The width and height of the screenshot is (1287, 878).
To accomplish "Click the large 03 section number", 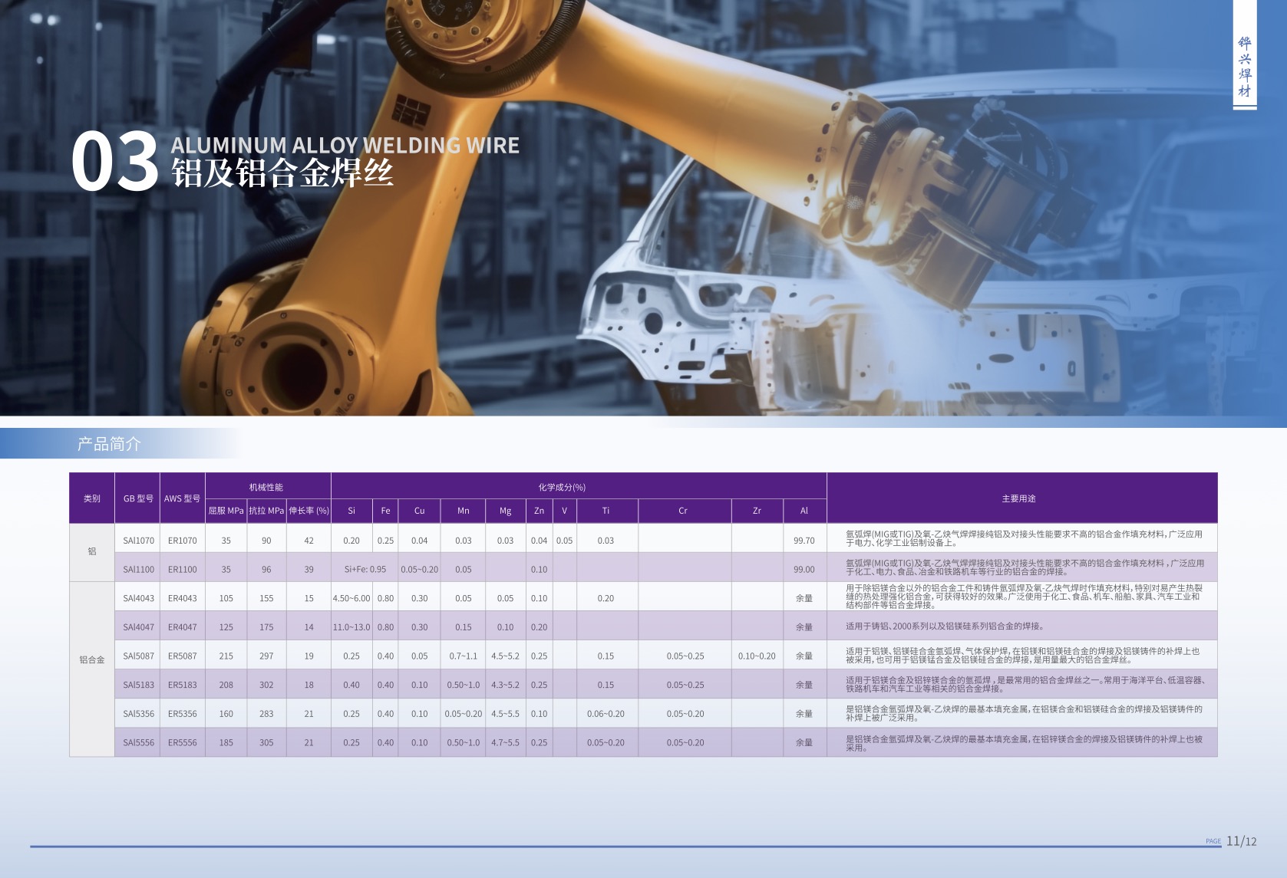I will tap(114, 162).
